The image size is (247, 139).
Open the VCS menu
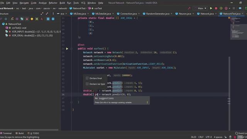(x=83, y=3)
